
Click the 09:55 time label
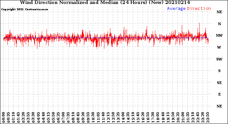88,117
